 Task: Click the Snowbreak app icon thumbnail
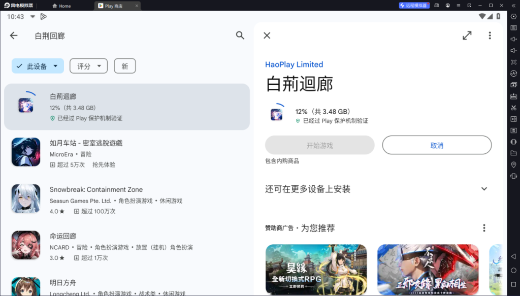coord(26,198)
